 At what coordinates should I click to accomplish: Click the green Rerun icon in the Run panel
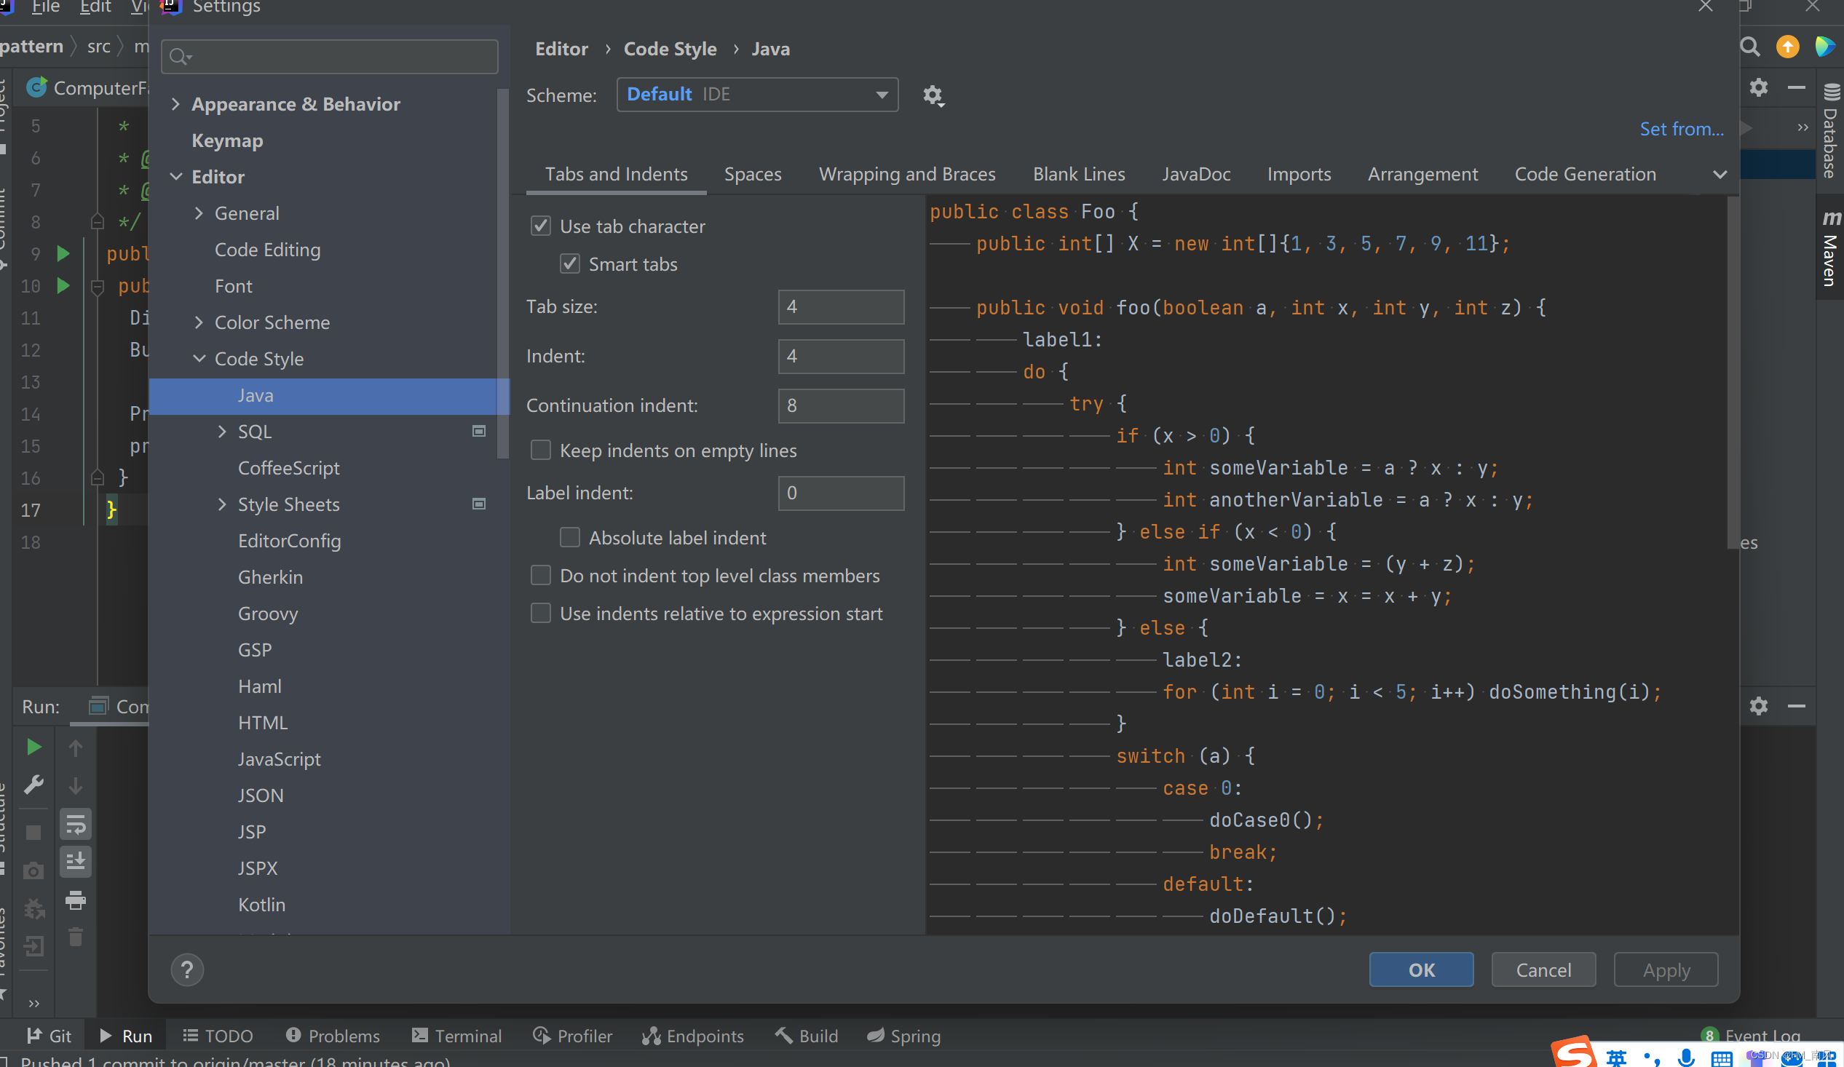(x=33, y=747)
